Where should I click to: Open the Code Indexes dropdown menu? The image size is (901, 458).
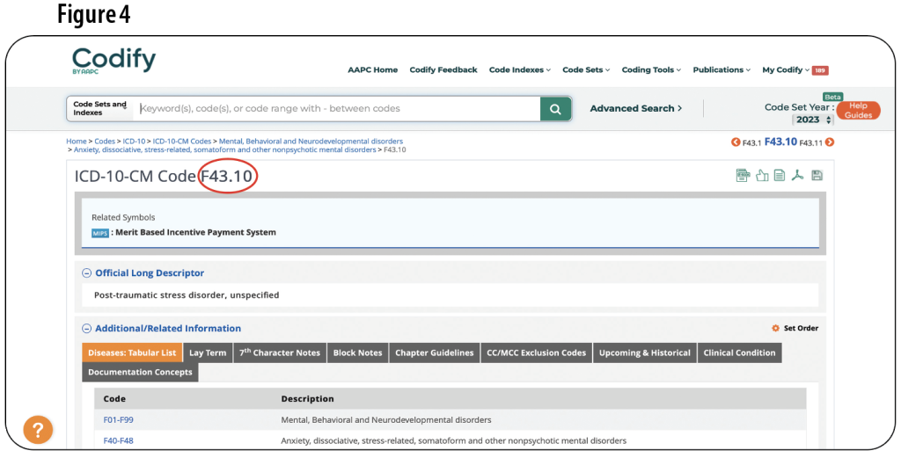(519, 70)
